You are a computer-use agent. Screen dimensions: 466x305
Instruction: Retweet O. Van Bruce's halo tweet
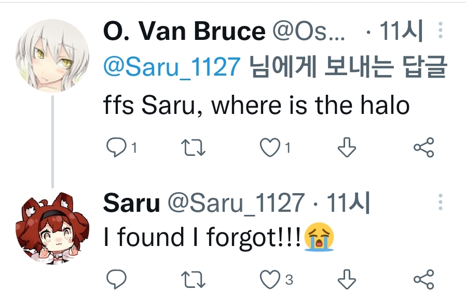click(x=195, y=148)
